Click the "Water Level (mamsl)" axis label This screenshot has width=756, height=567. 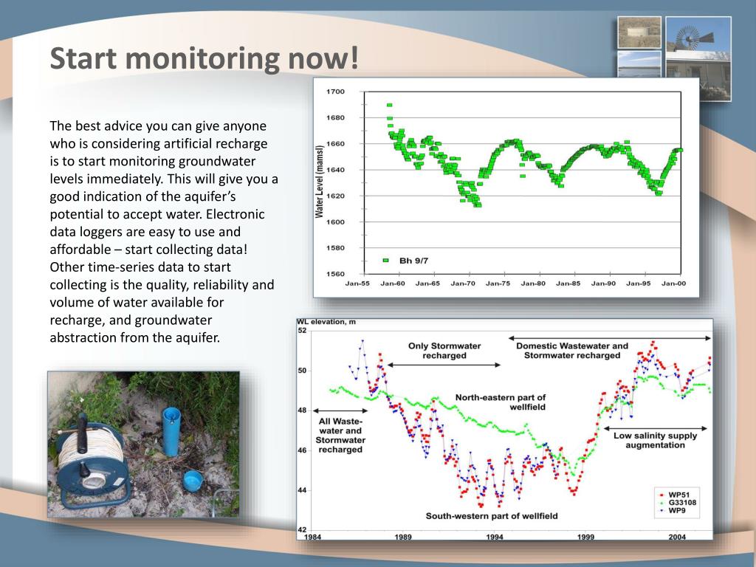coord(319,182)
